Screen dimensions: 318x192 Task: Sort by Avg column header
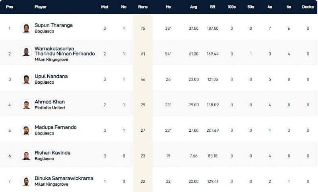pos(194,7)
